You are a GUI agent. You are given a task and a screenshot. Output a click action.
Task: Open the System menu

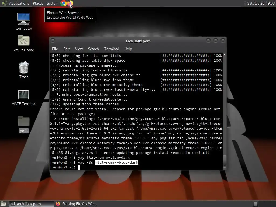coord(53,3)
